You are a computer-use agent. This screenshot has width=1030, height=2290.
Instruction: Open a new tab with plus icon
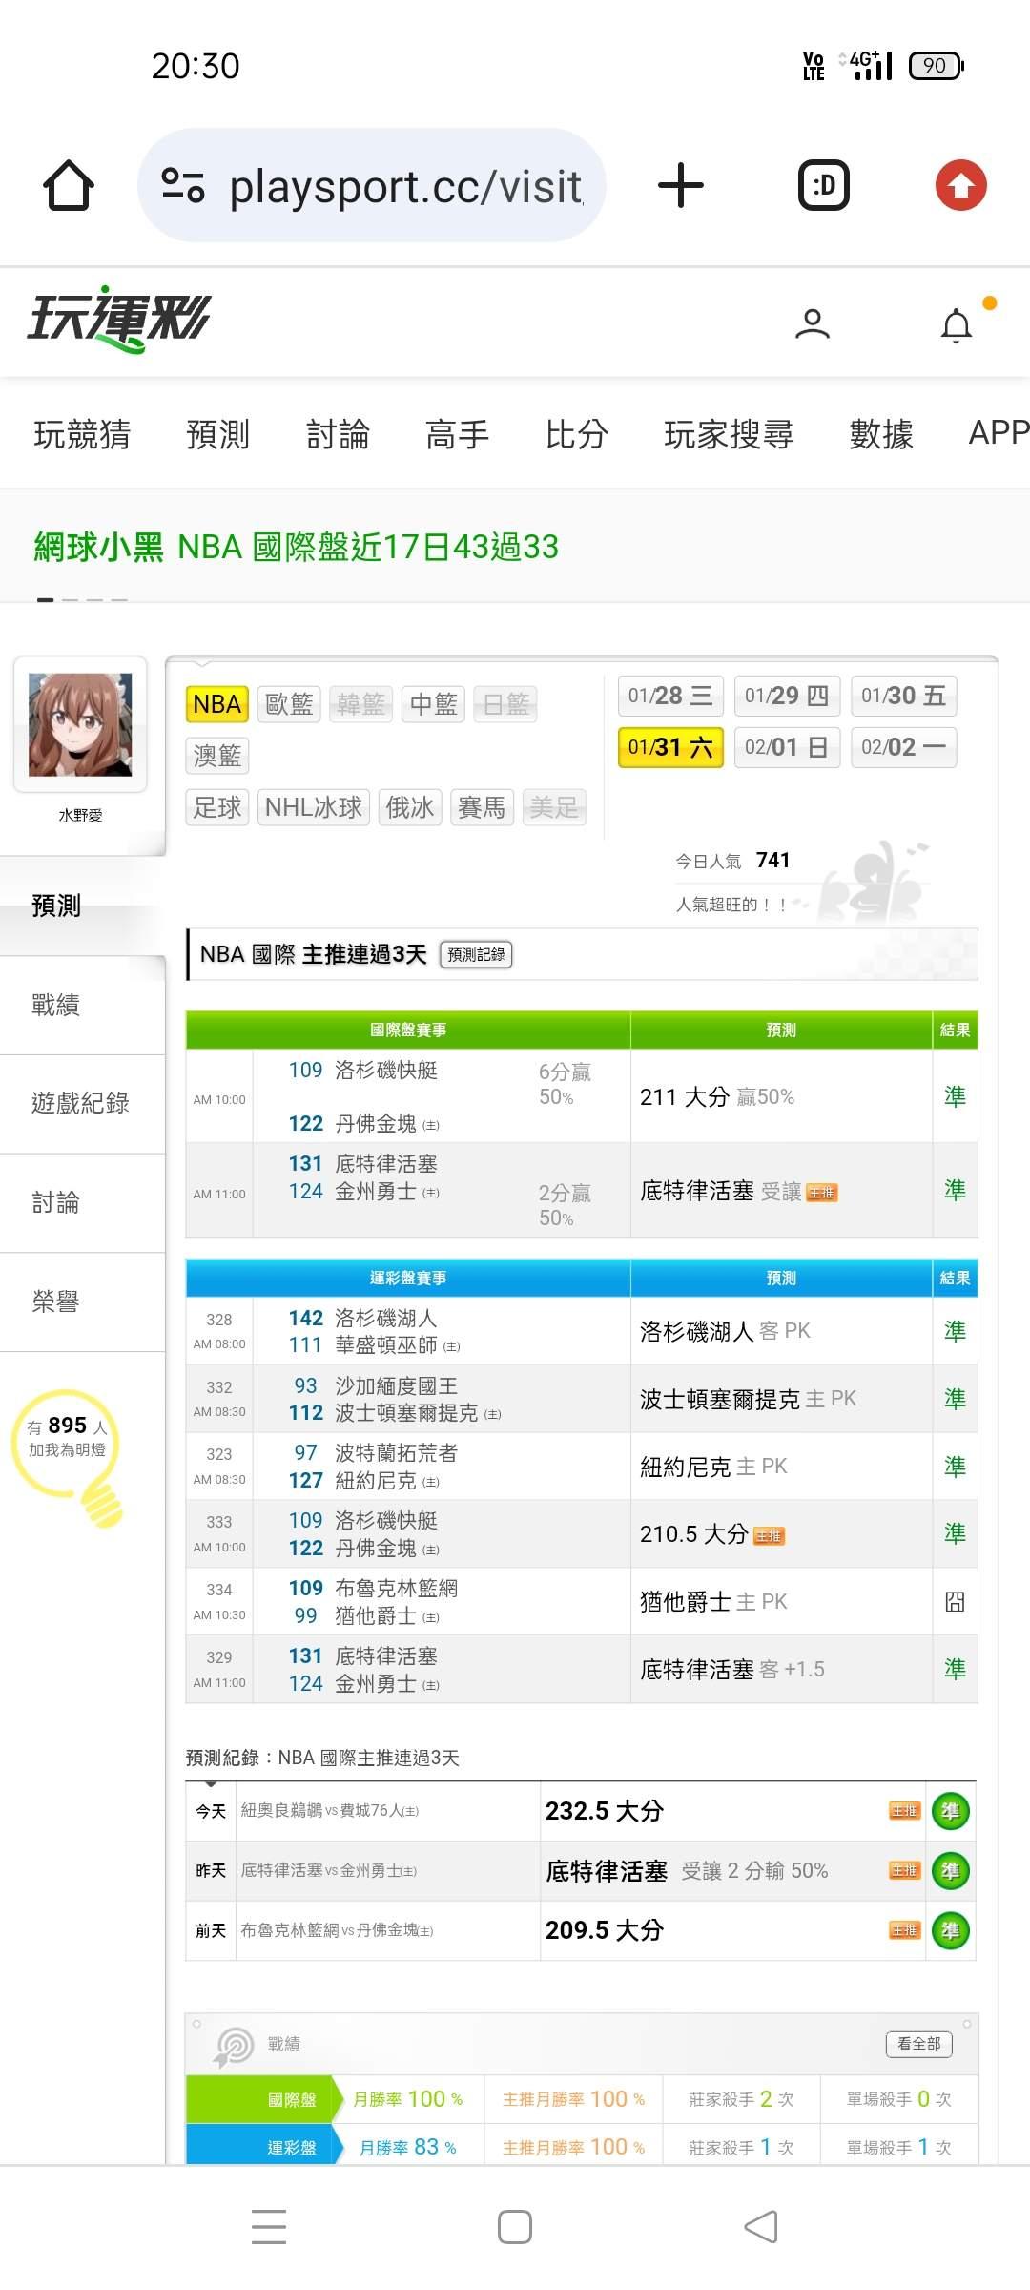[x=681, y=185]
